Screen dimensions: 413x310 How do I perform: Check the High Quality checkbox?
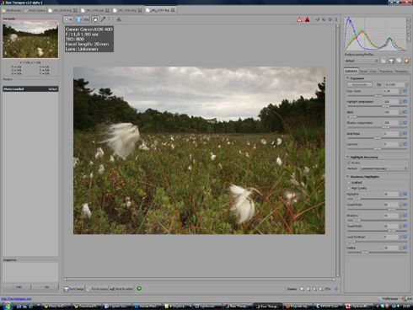pos(349,188)
